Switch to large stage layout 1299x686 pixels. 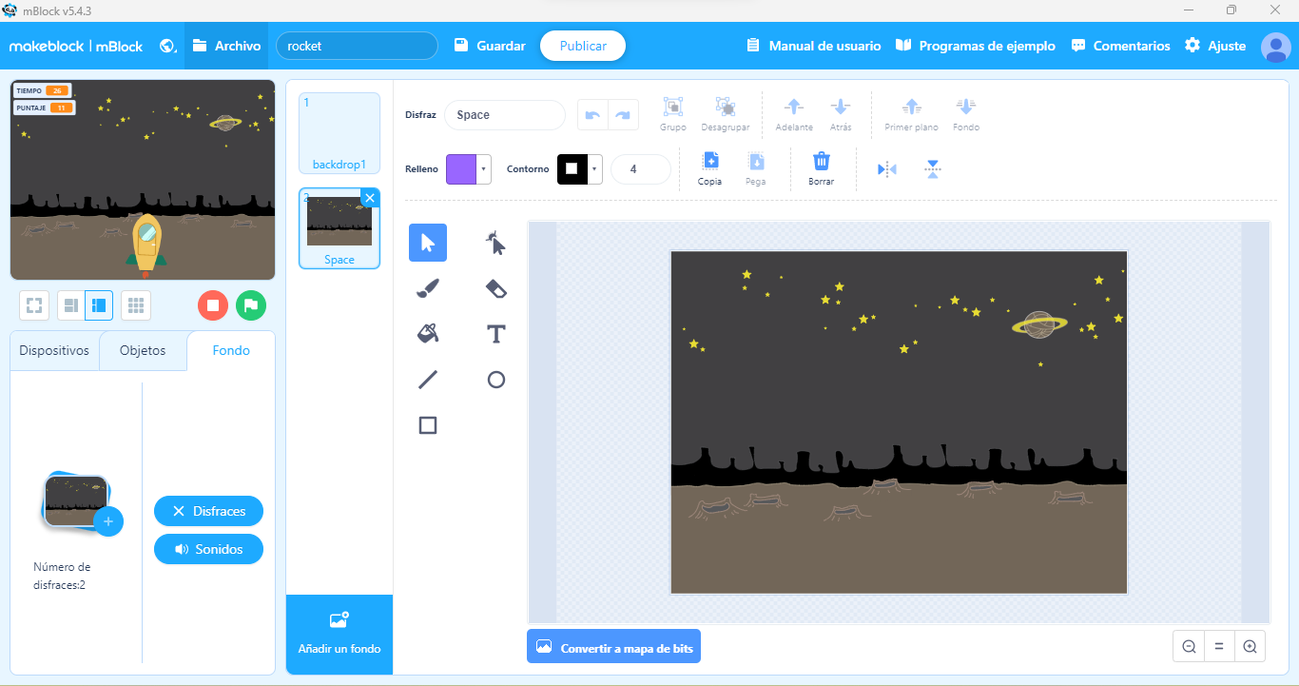pos(99,305)
